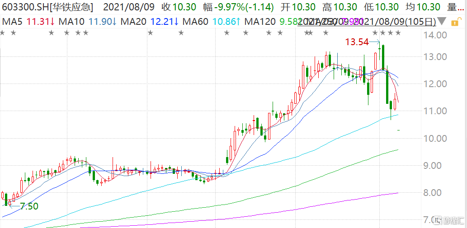Click the 收 10.30 closing price
467x228 pixels.
[179, 7]
